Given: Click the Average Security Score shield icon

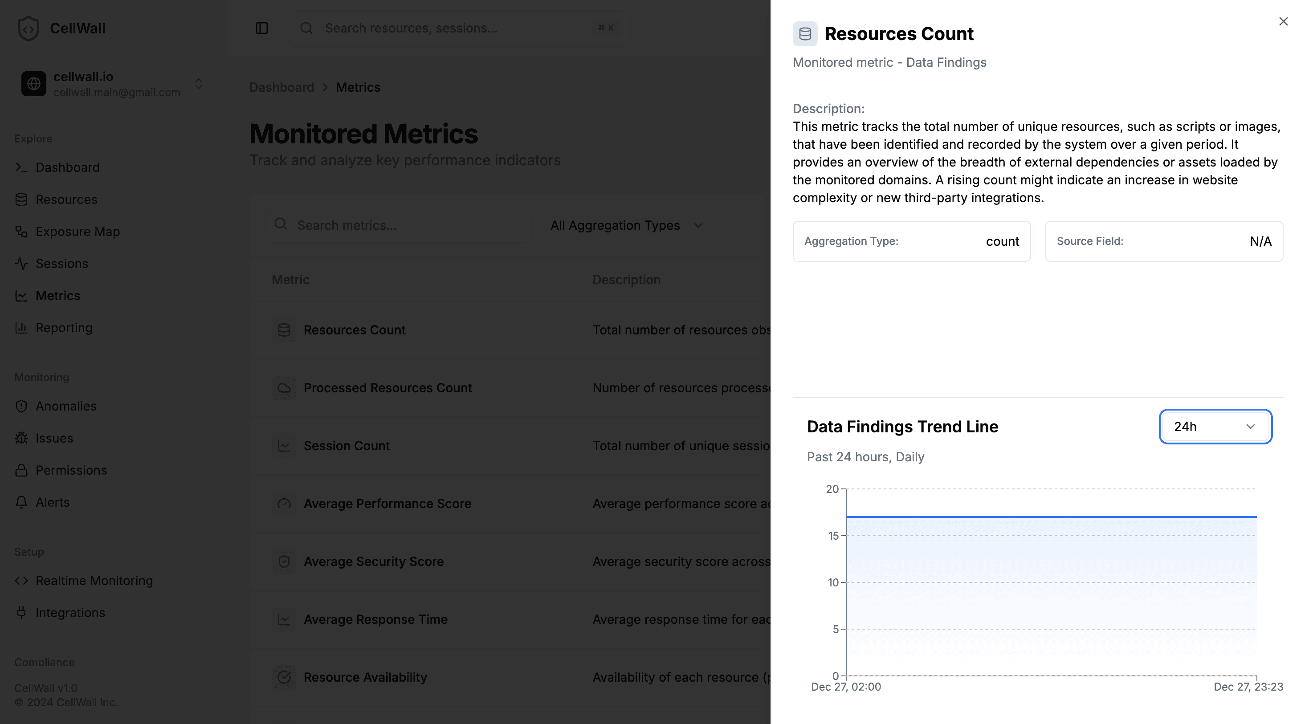Looking at the screenshot, I should coord(284,561).
